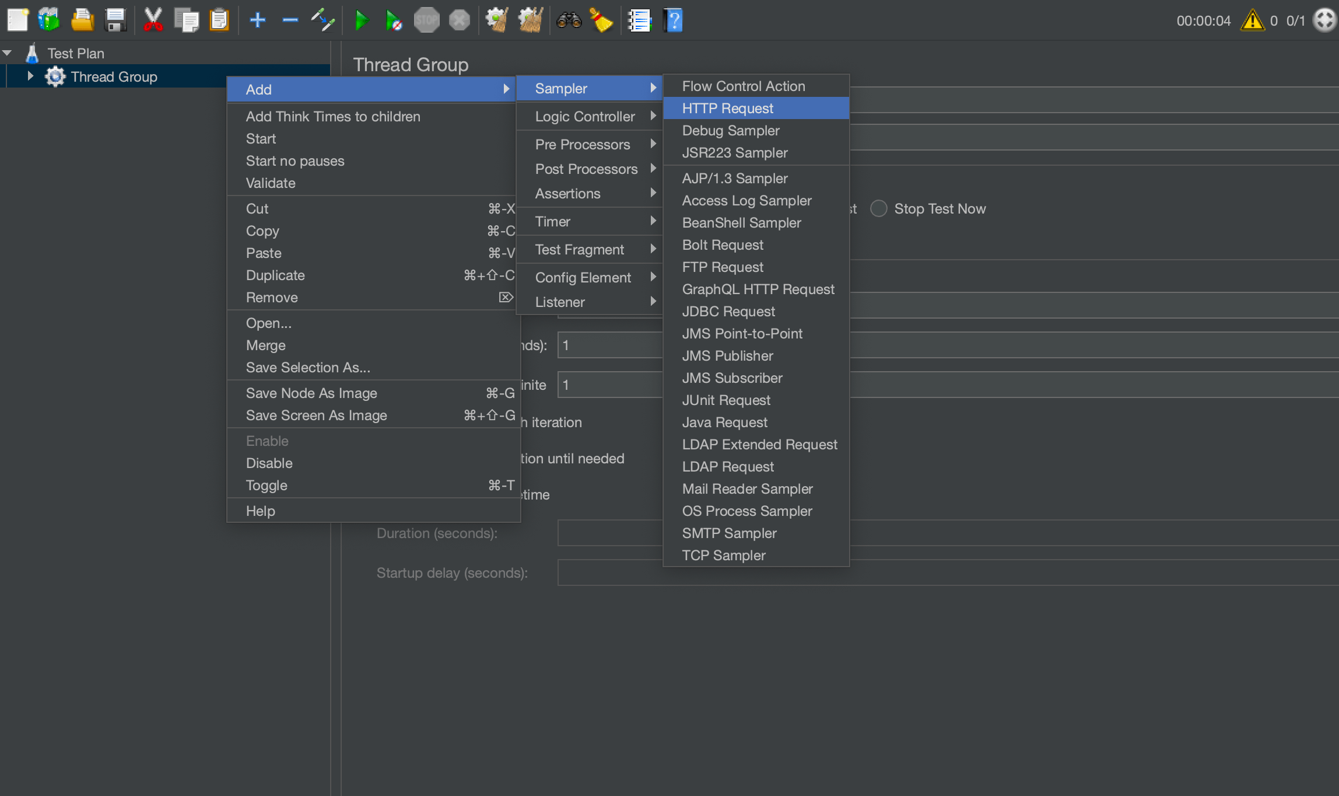Click Start no pauses toolbar icon
Screen dimensions: 1339x796
394,20
